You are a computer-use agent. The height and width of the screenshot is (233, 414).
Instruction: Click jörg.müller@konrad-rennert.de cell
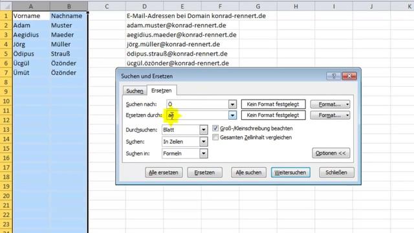tap(173, 45)
